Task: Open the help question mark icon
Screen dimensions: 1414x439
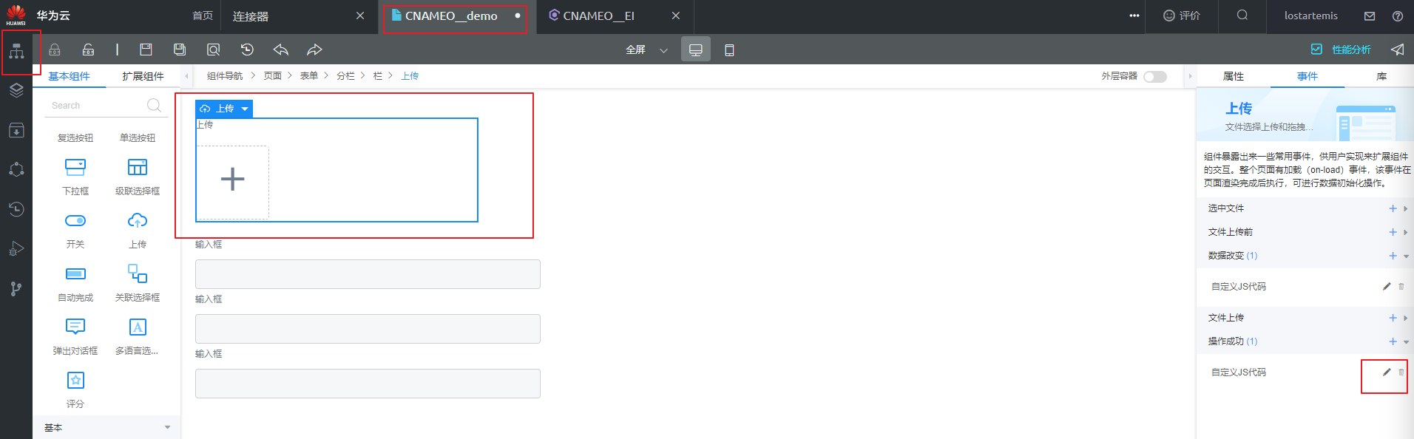Action: click(x=1397, y=16)
